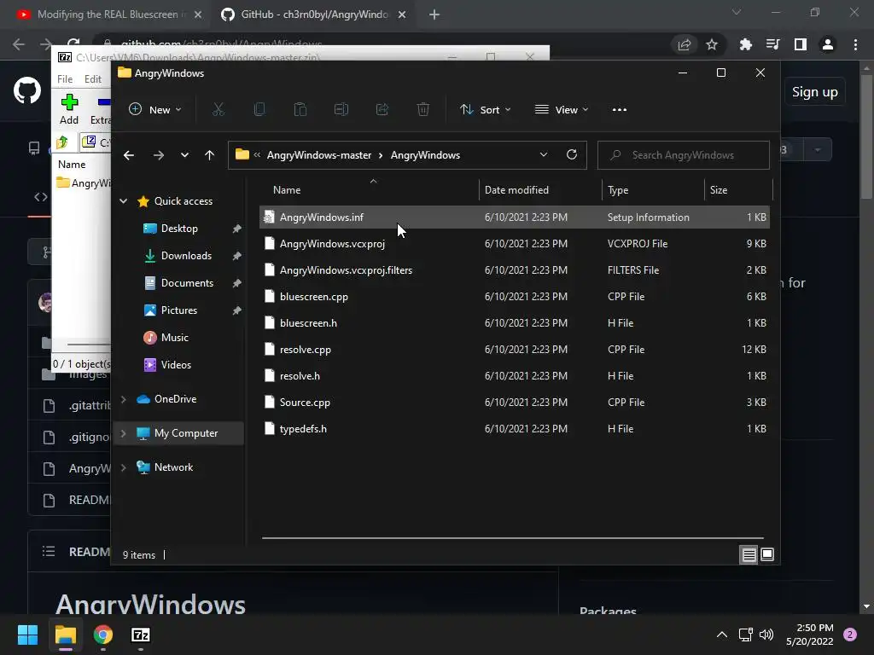Expand the Network tree node
The image size is (874, 655).
tap(123, 467)
